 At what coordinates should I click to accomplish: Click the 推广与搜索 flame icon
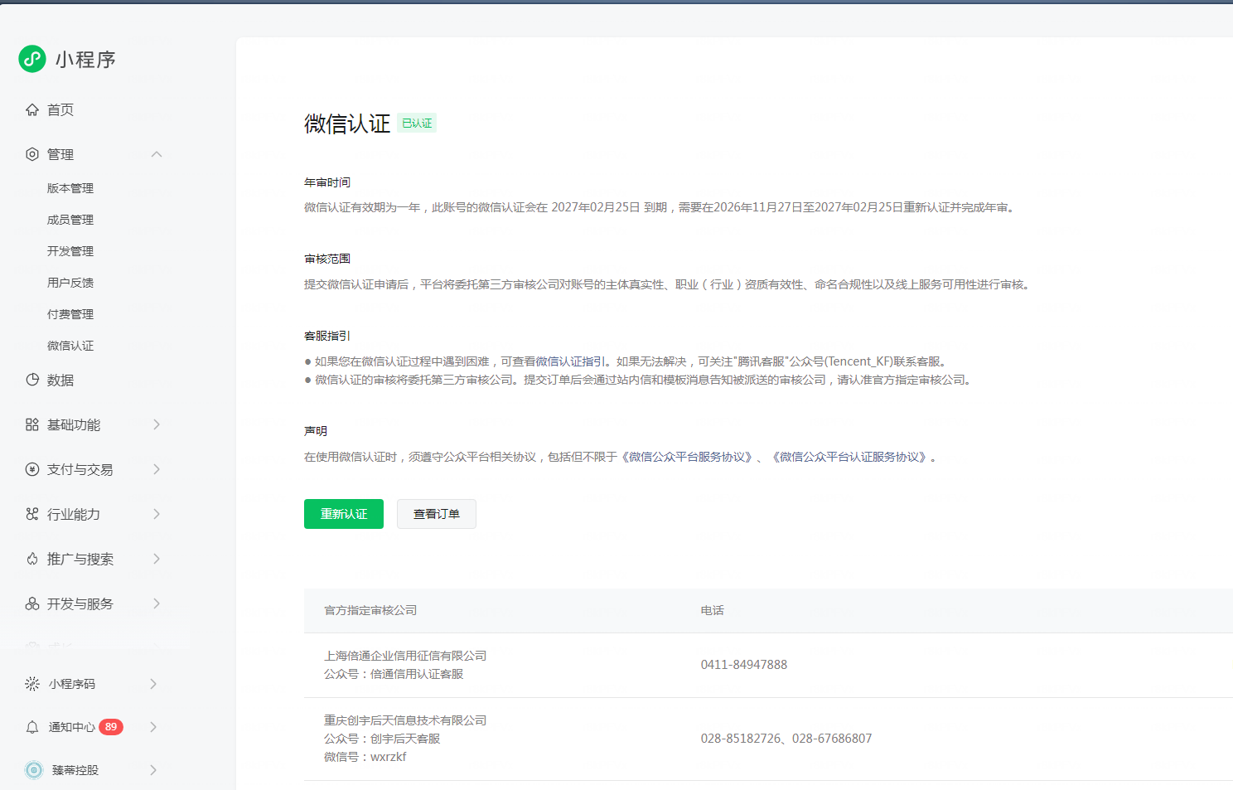click(x=32, y=559)
